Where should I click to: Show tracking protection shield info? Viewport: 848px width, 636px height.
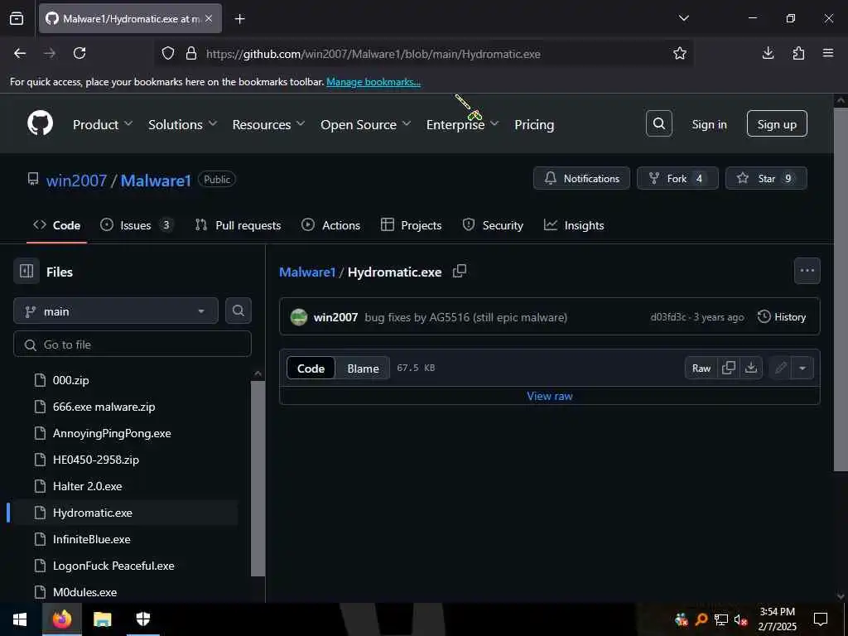[x=168, y=53]
